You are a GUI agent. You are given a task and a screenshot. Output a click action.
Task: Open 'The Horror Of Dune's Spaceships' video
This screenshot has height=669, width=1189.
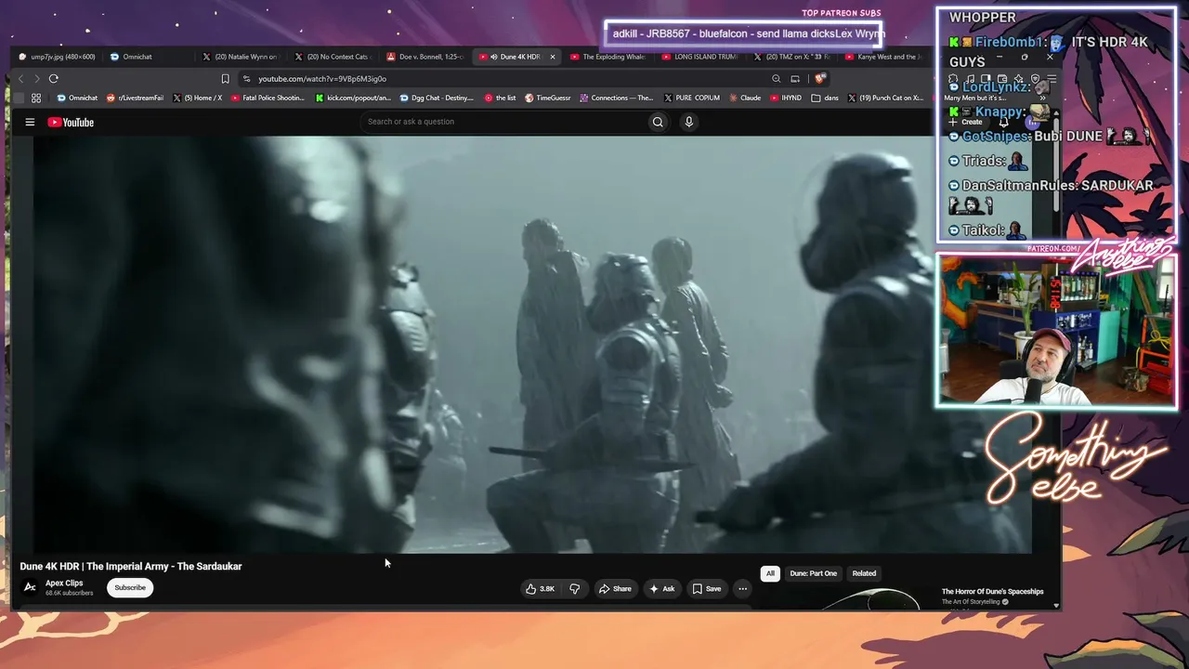(993, 592)
